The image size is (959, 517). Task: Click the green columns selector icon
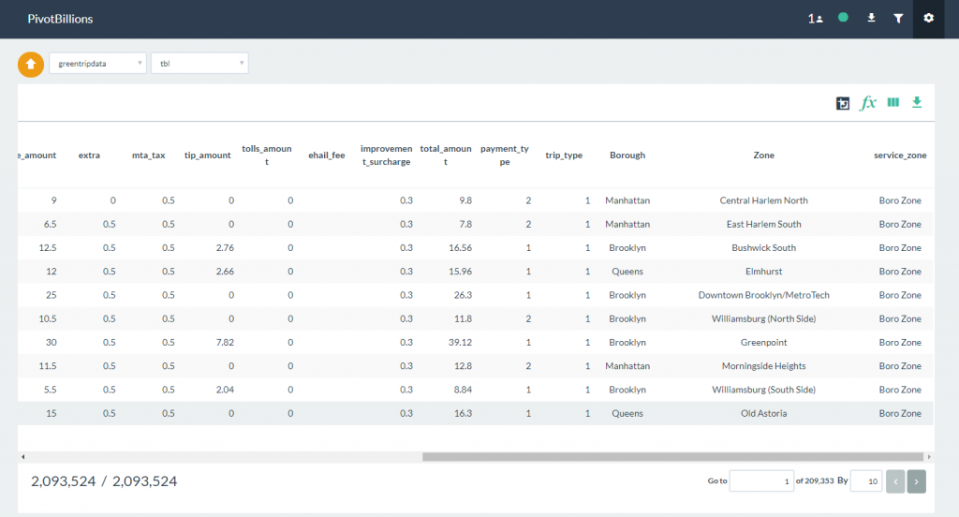point(893,102)
